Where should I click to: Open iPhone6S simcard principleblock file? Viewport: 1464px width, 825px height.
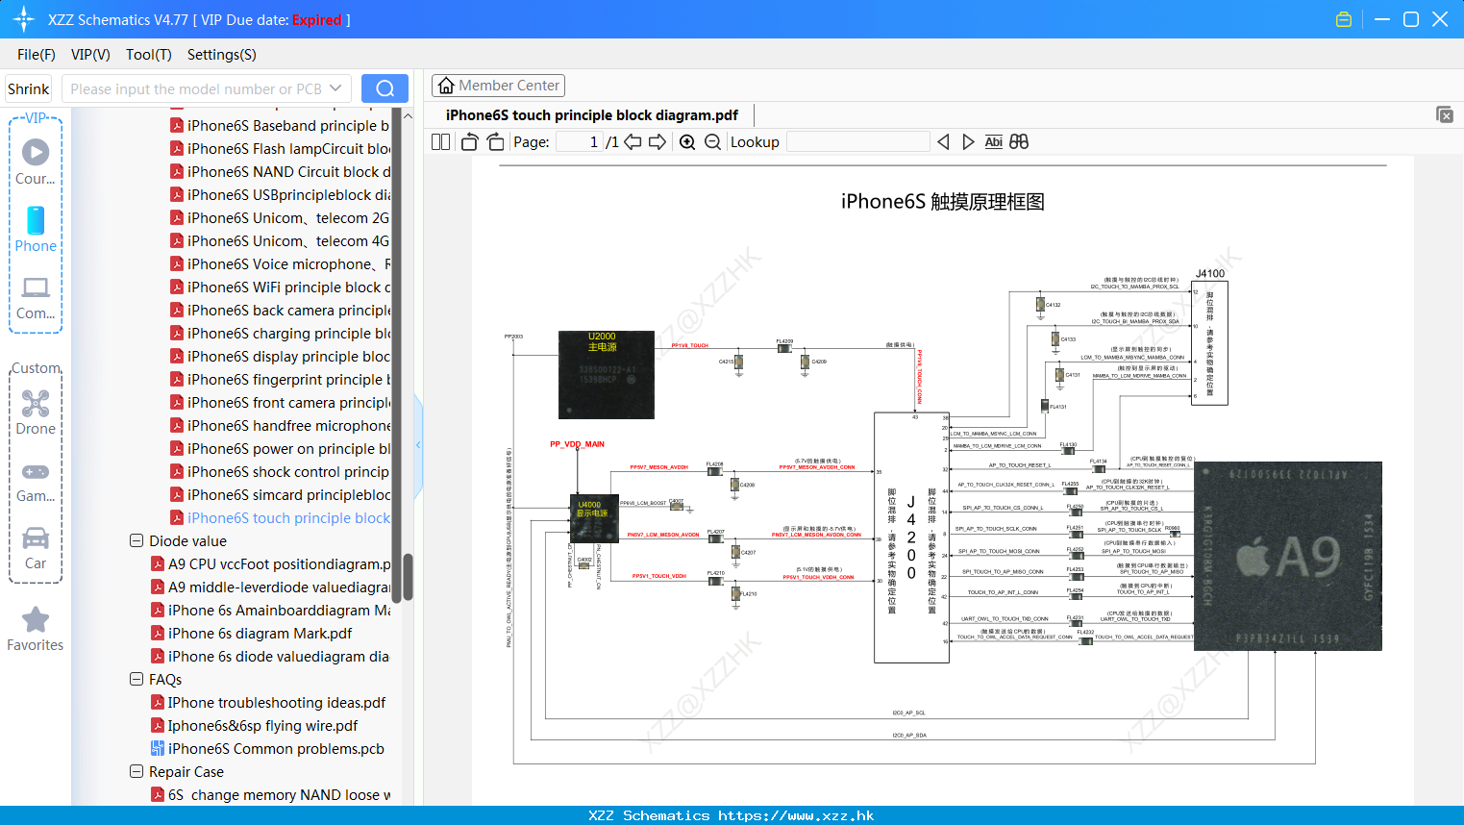pos(280,495)
